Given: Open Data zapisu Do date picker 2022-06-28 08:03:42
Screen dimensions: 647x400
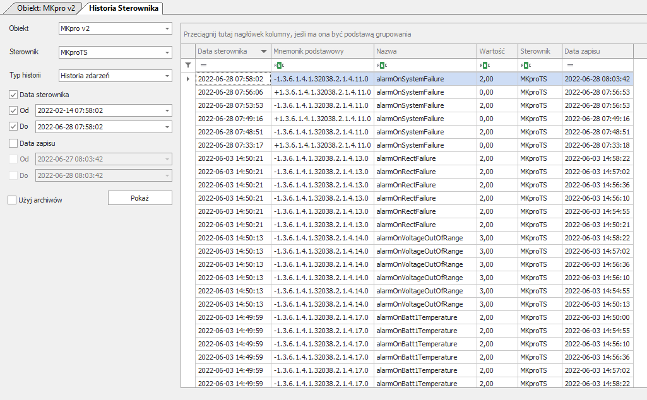Looking at the screenshot, I should pyautogui.click(x=167, y=175).
